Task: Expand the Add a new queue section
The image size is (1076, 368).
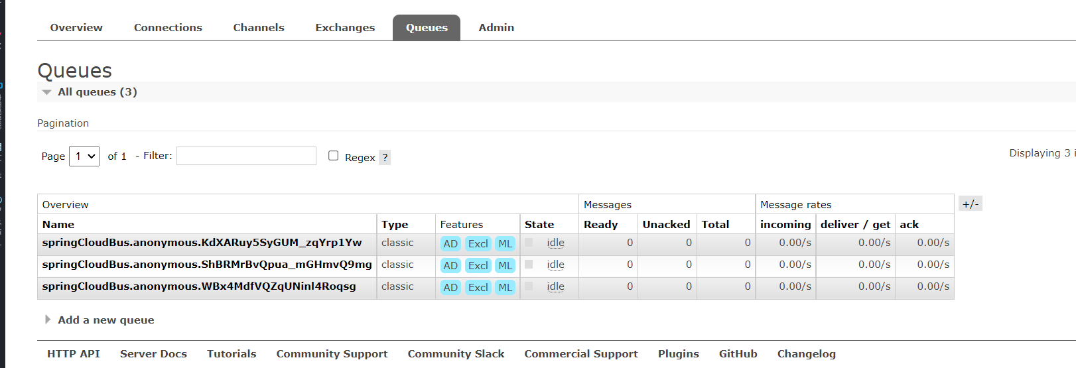Action: click(105, 320)
